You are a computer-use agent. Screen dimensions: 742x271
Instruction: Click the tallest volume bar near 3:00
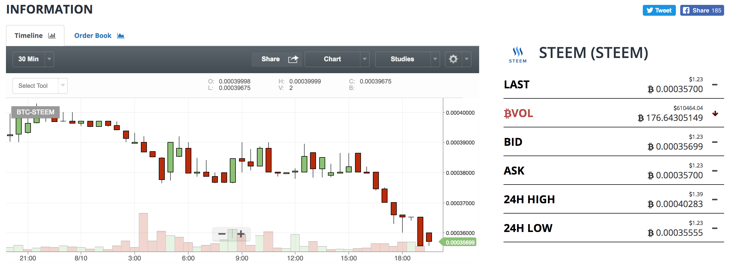143,233
